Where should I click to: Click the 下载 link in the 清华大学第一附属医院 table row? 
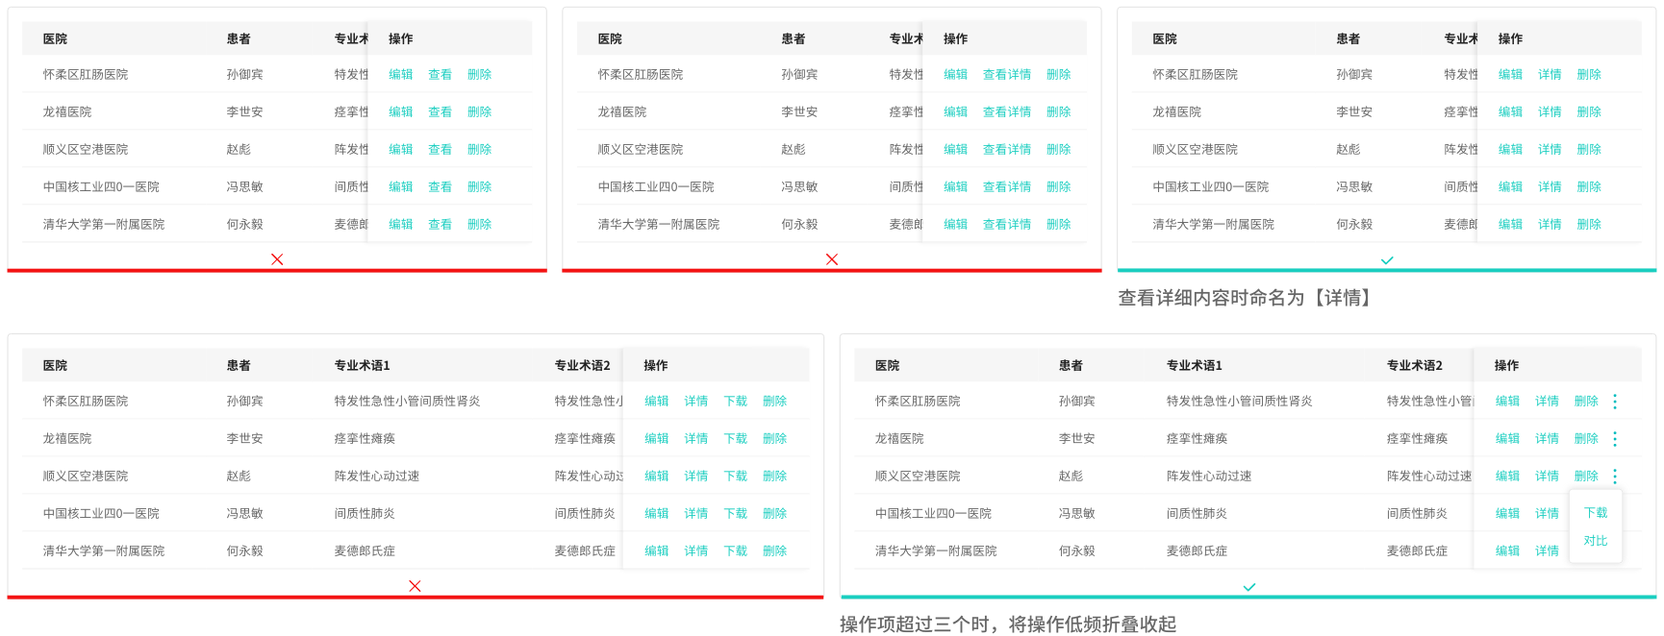point(735,550)
